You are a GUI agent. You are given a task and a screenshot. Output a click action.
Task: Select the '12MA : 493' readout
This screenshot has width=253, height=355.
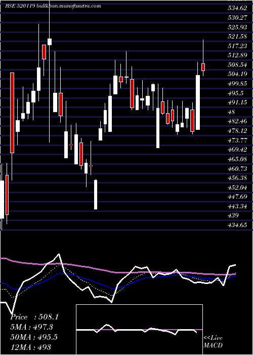click(30, 347)
